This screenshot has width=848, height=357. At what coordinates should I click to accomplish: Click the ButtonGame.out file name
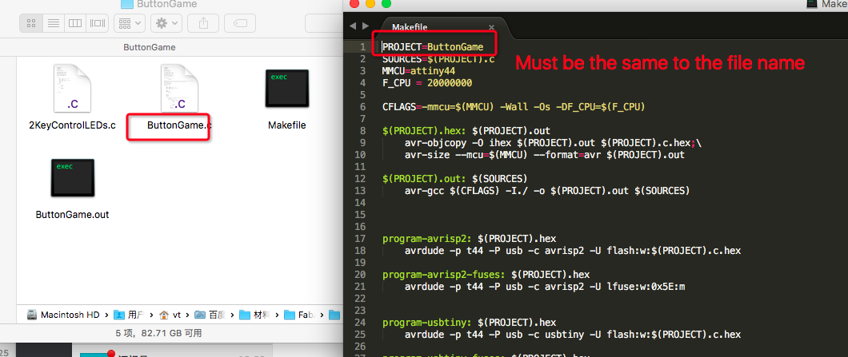click(73, 214)
